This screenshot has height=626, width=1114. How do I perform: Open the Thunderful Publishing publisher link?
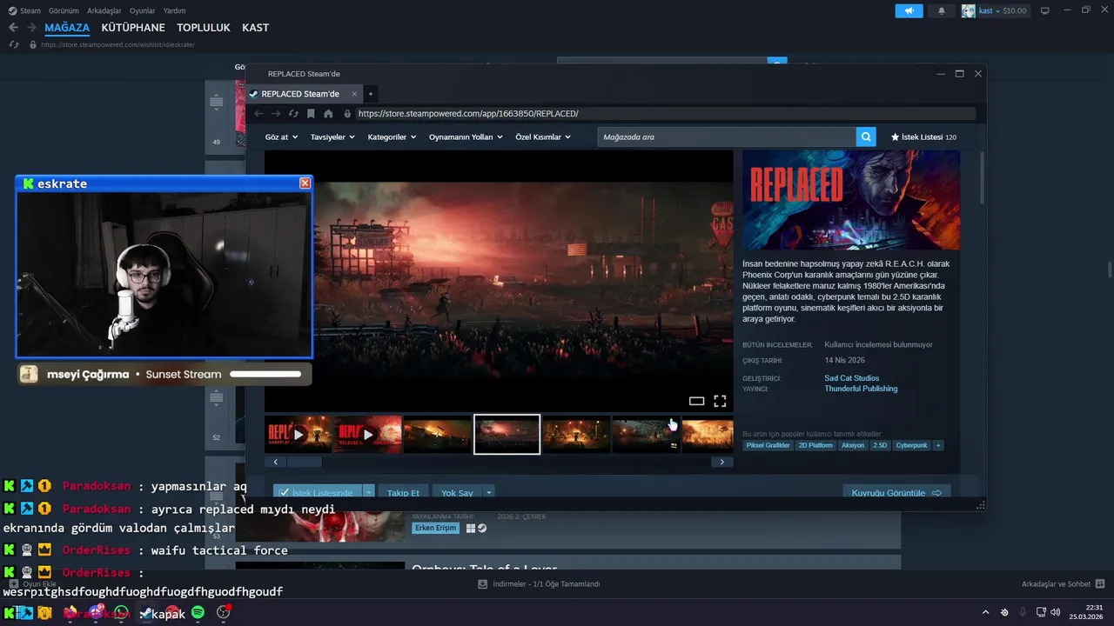coord(861,389)
